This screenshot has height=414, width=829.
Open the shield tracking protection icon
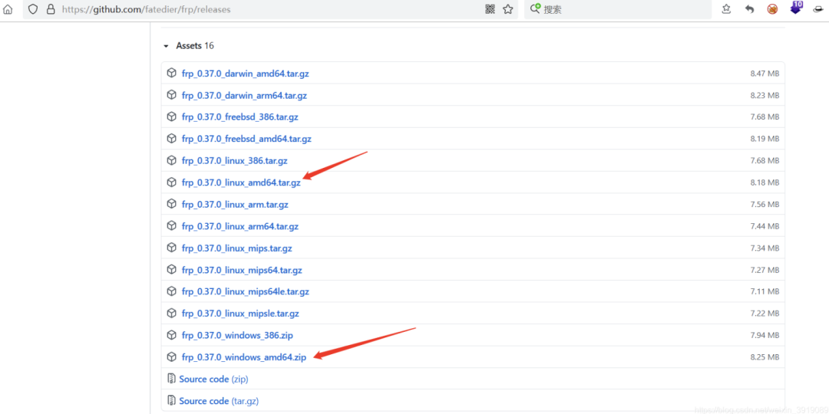[33, 9]
